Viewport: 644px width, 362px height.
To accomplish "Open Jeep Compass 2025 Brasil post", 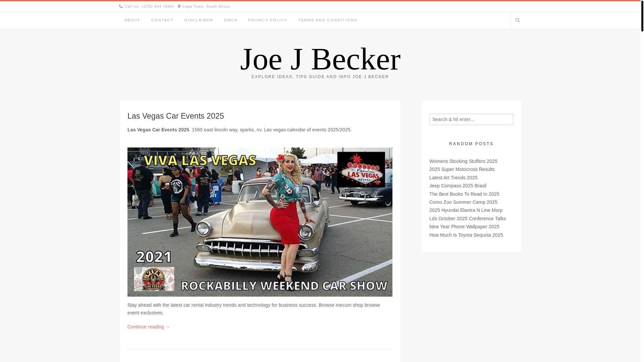I will point(458,186).
